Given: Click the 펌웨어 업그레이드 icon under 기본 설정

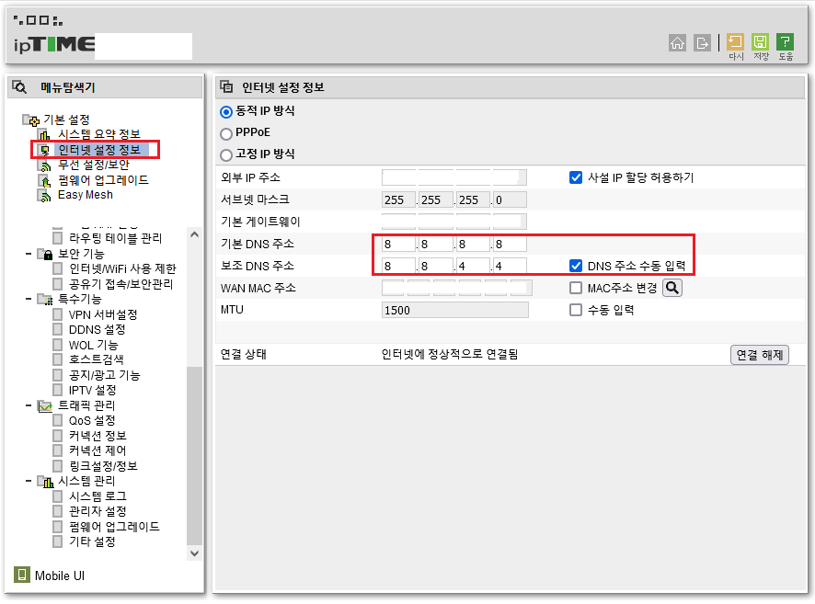Looking at the screenshot, I should [45, 180].
